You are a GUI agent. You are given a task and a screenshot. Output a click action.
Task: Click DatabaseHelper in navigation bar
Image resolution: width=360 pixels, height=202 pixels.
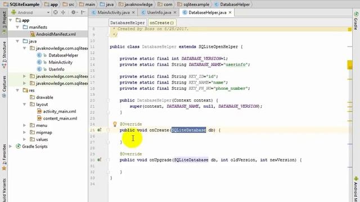pyautogui.click(x=232, y=4)
